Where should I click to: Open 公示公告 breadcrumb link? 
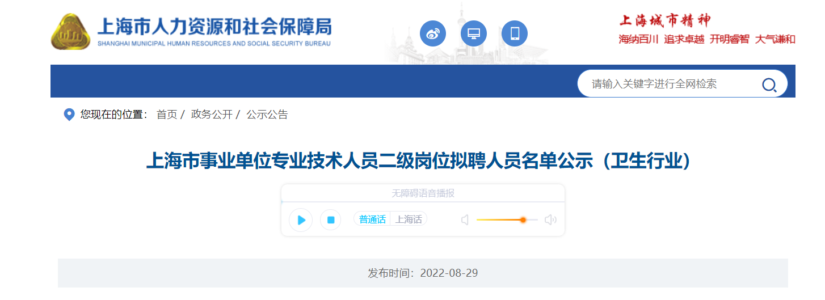tap(267, 115)
